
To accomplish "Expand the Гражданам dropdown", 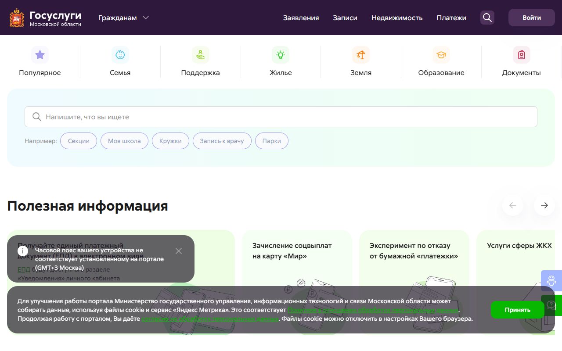I will pyautogui.click(x=124, y=18).
